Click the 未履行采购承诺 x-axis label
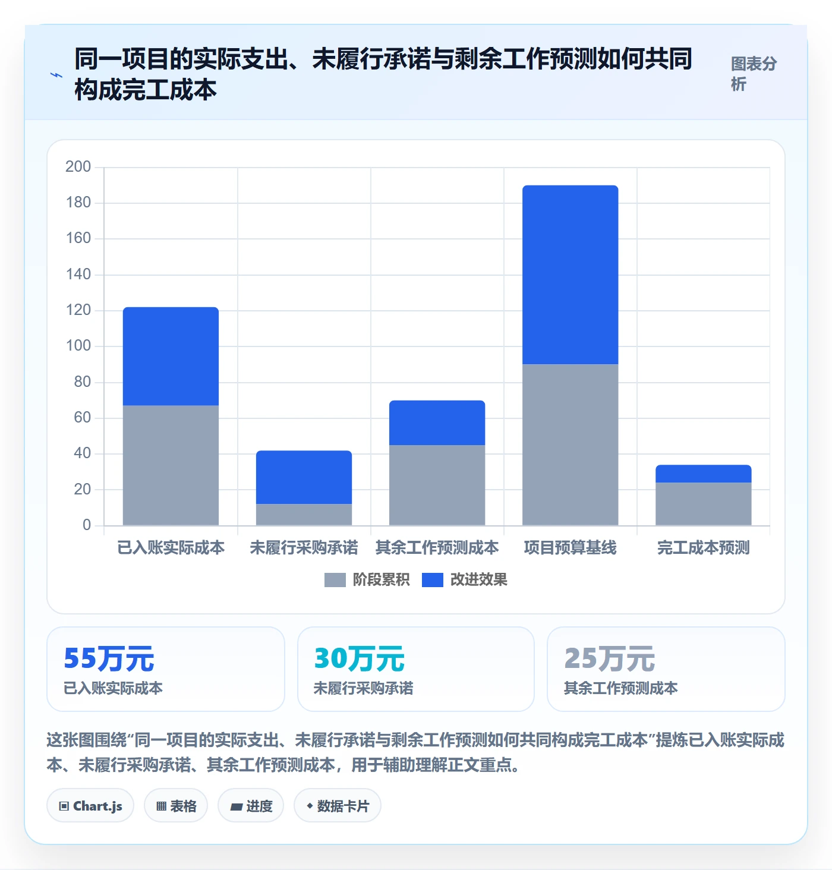832x870 pixels. (x=304, y=547)
